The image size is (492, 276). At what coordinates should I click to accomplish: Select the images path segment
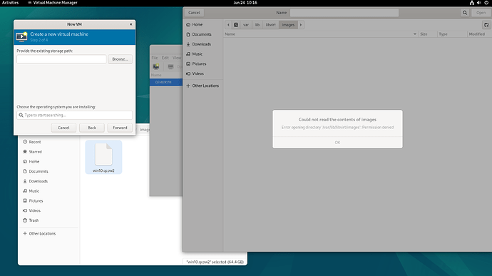coord(288,25)
